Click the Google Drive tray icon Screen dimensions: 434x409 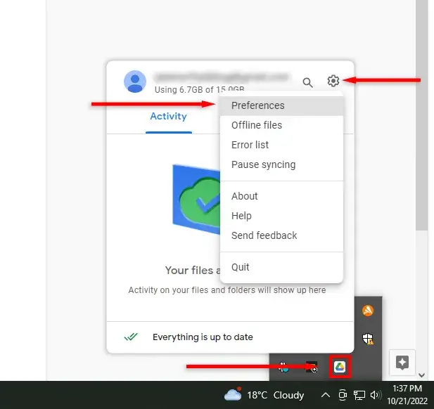[339, 366]
